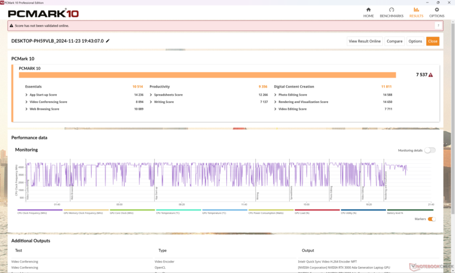Go to the Home section
This screenshot has height=273, width=455.
click(x=368, y=12)
